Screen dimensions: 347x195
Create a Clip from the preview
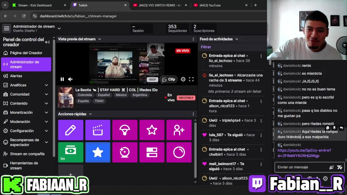169,79
